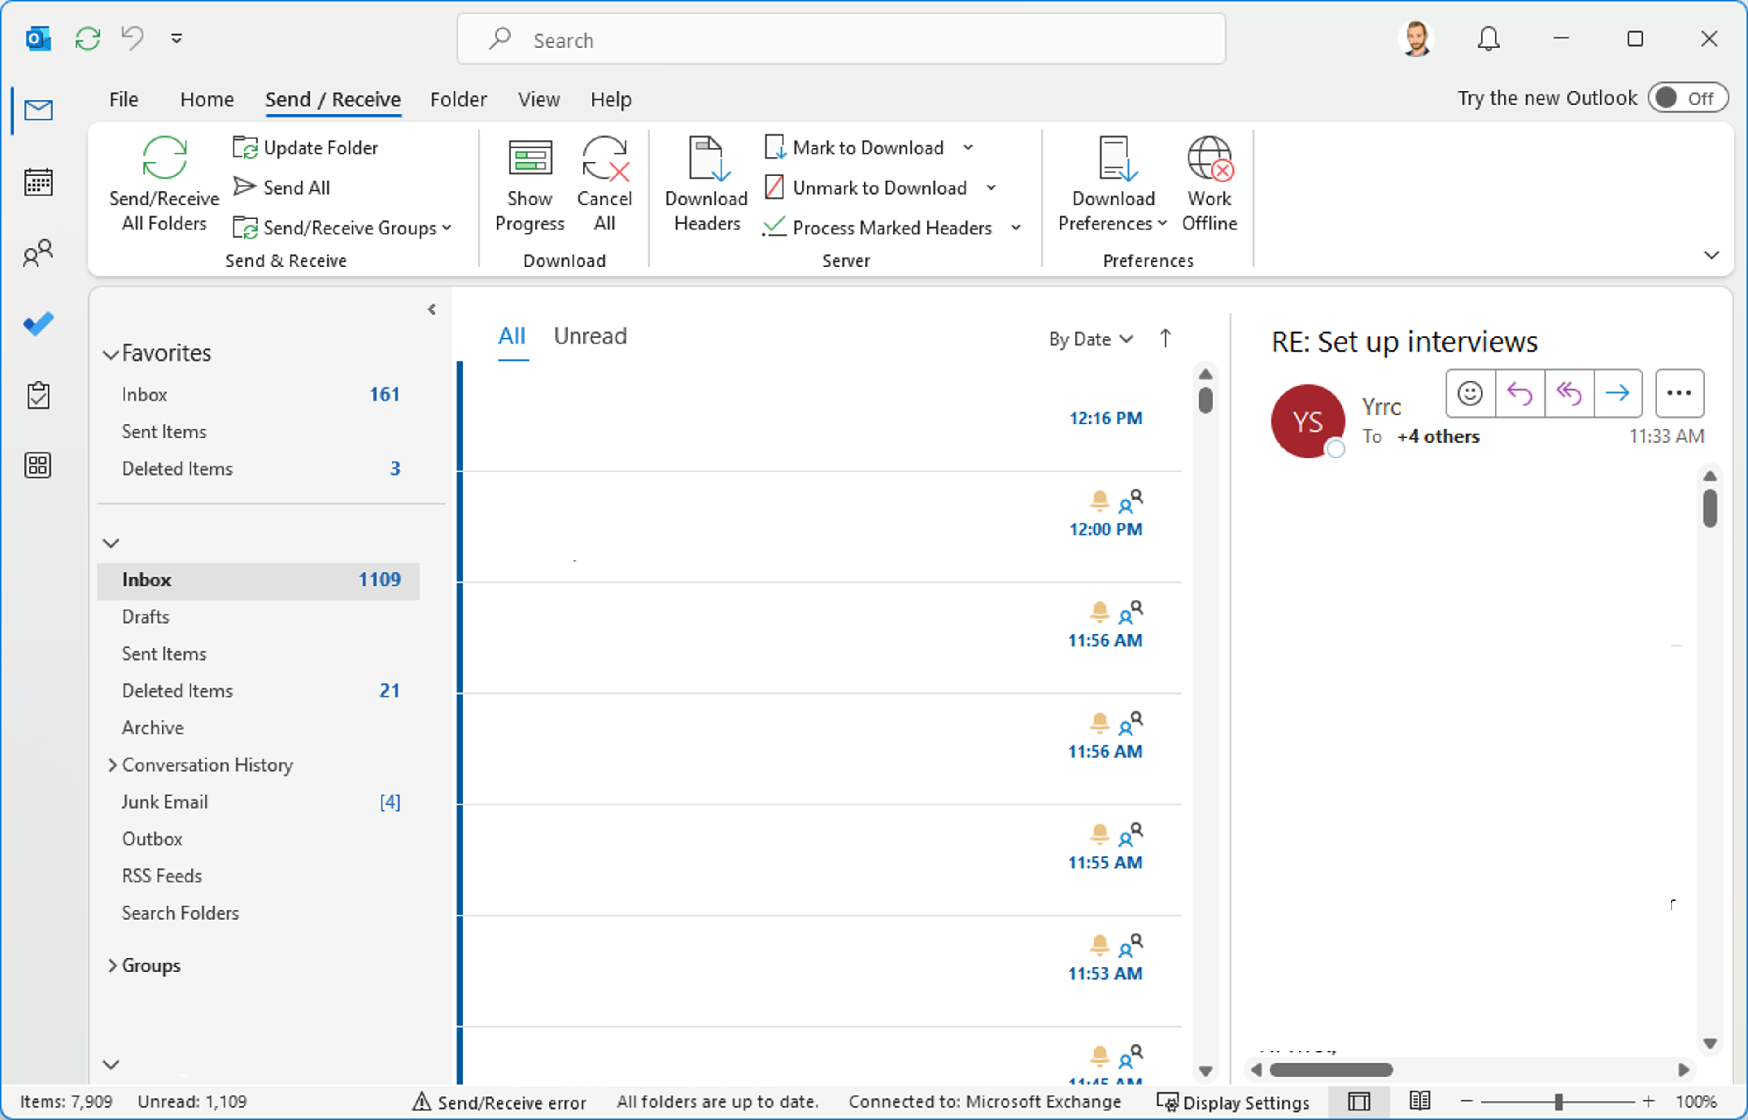Show the All messages tab
This screenshot has height=1120, width=1748.
pos(511,336)
